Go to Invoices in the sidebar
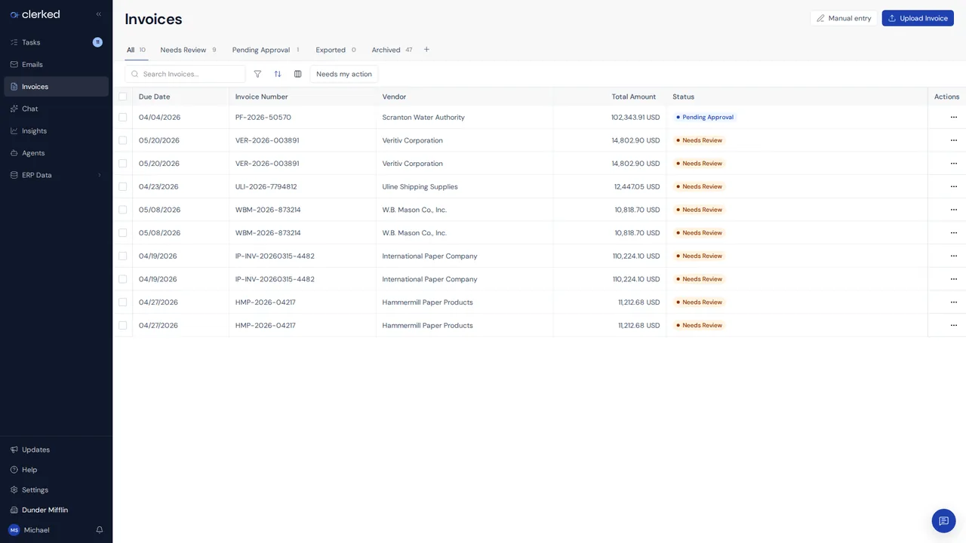 click(56, 87)
